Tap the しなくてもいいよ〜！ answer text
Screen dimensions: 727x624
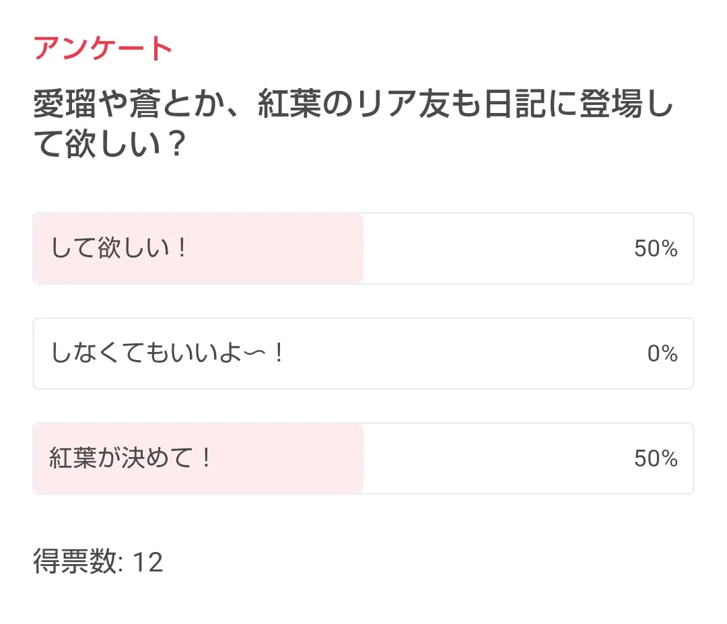click(168, 354)
